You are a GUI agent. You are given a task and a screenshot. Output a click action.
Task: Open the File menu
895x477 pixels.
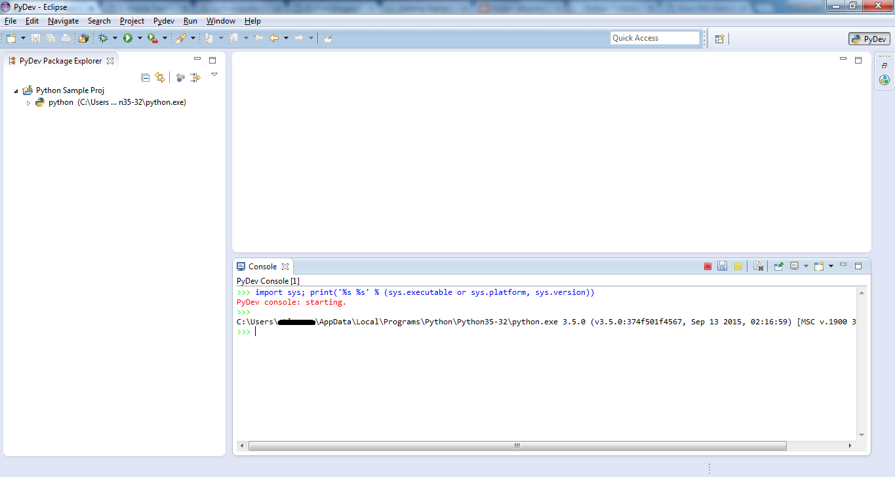pyautogui.click(x=10, y=21)
